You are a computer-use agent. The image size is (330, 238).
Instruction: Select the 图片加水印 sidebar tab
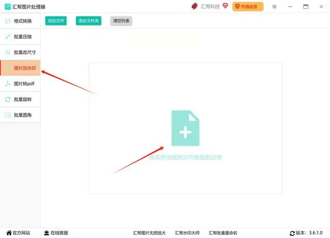click(x=20, y=68)
